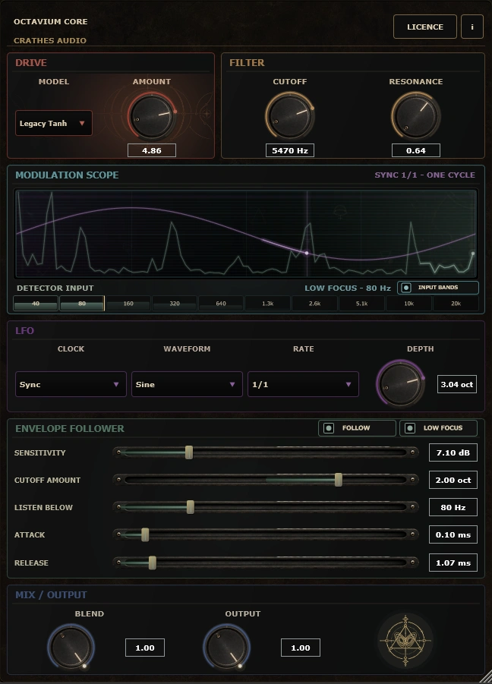This screenshot has height=684, width=492.
Task: Open the Legacy Tanh drive model dropdown
Action: pyautogui.click(x=54, y=123)
